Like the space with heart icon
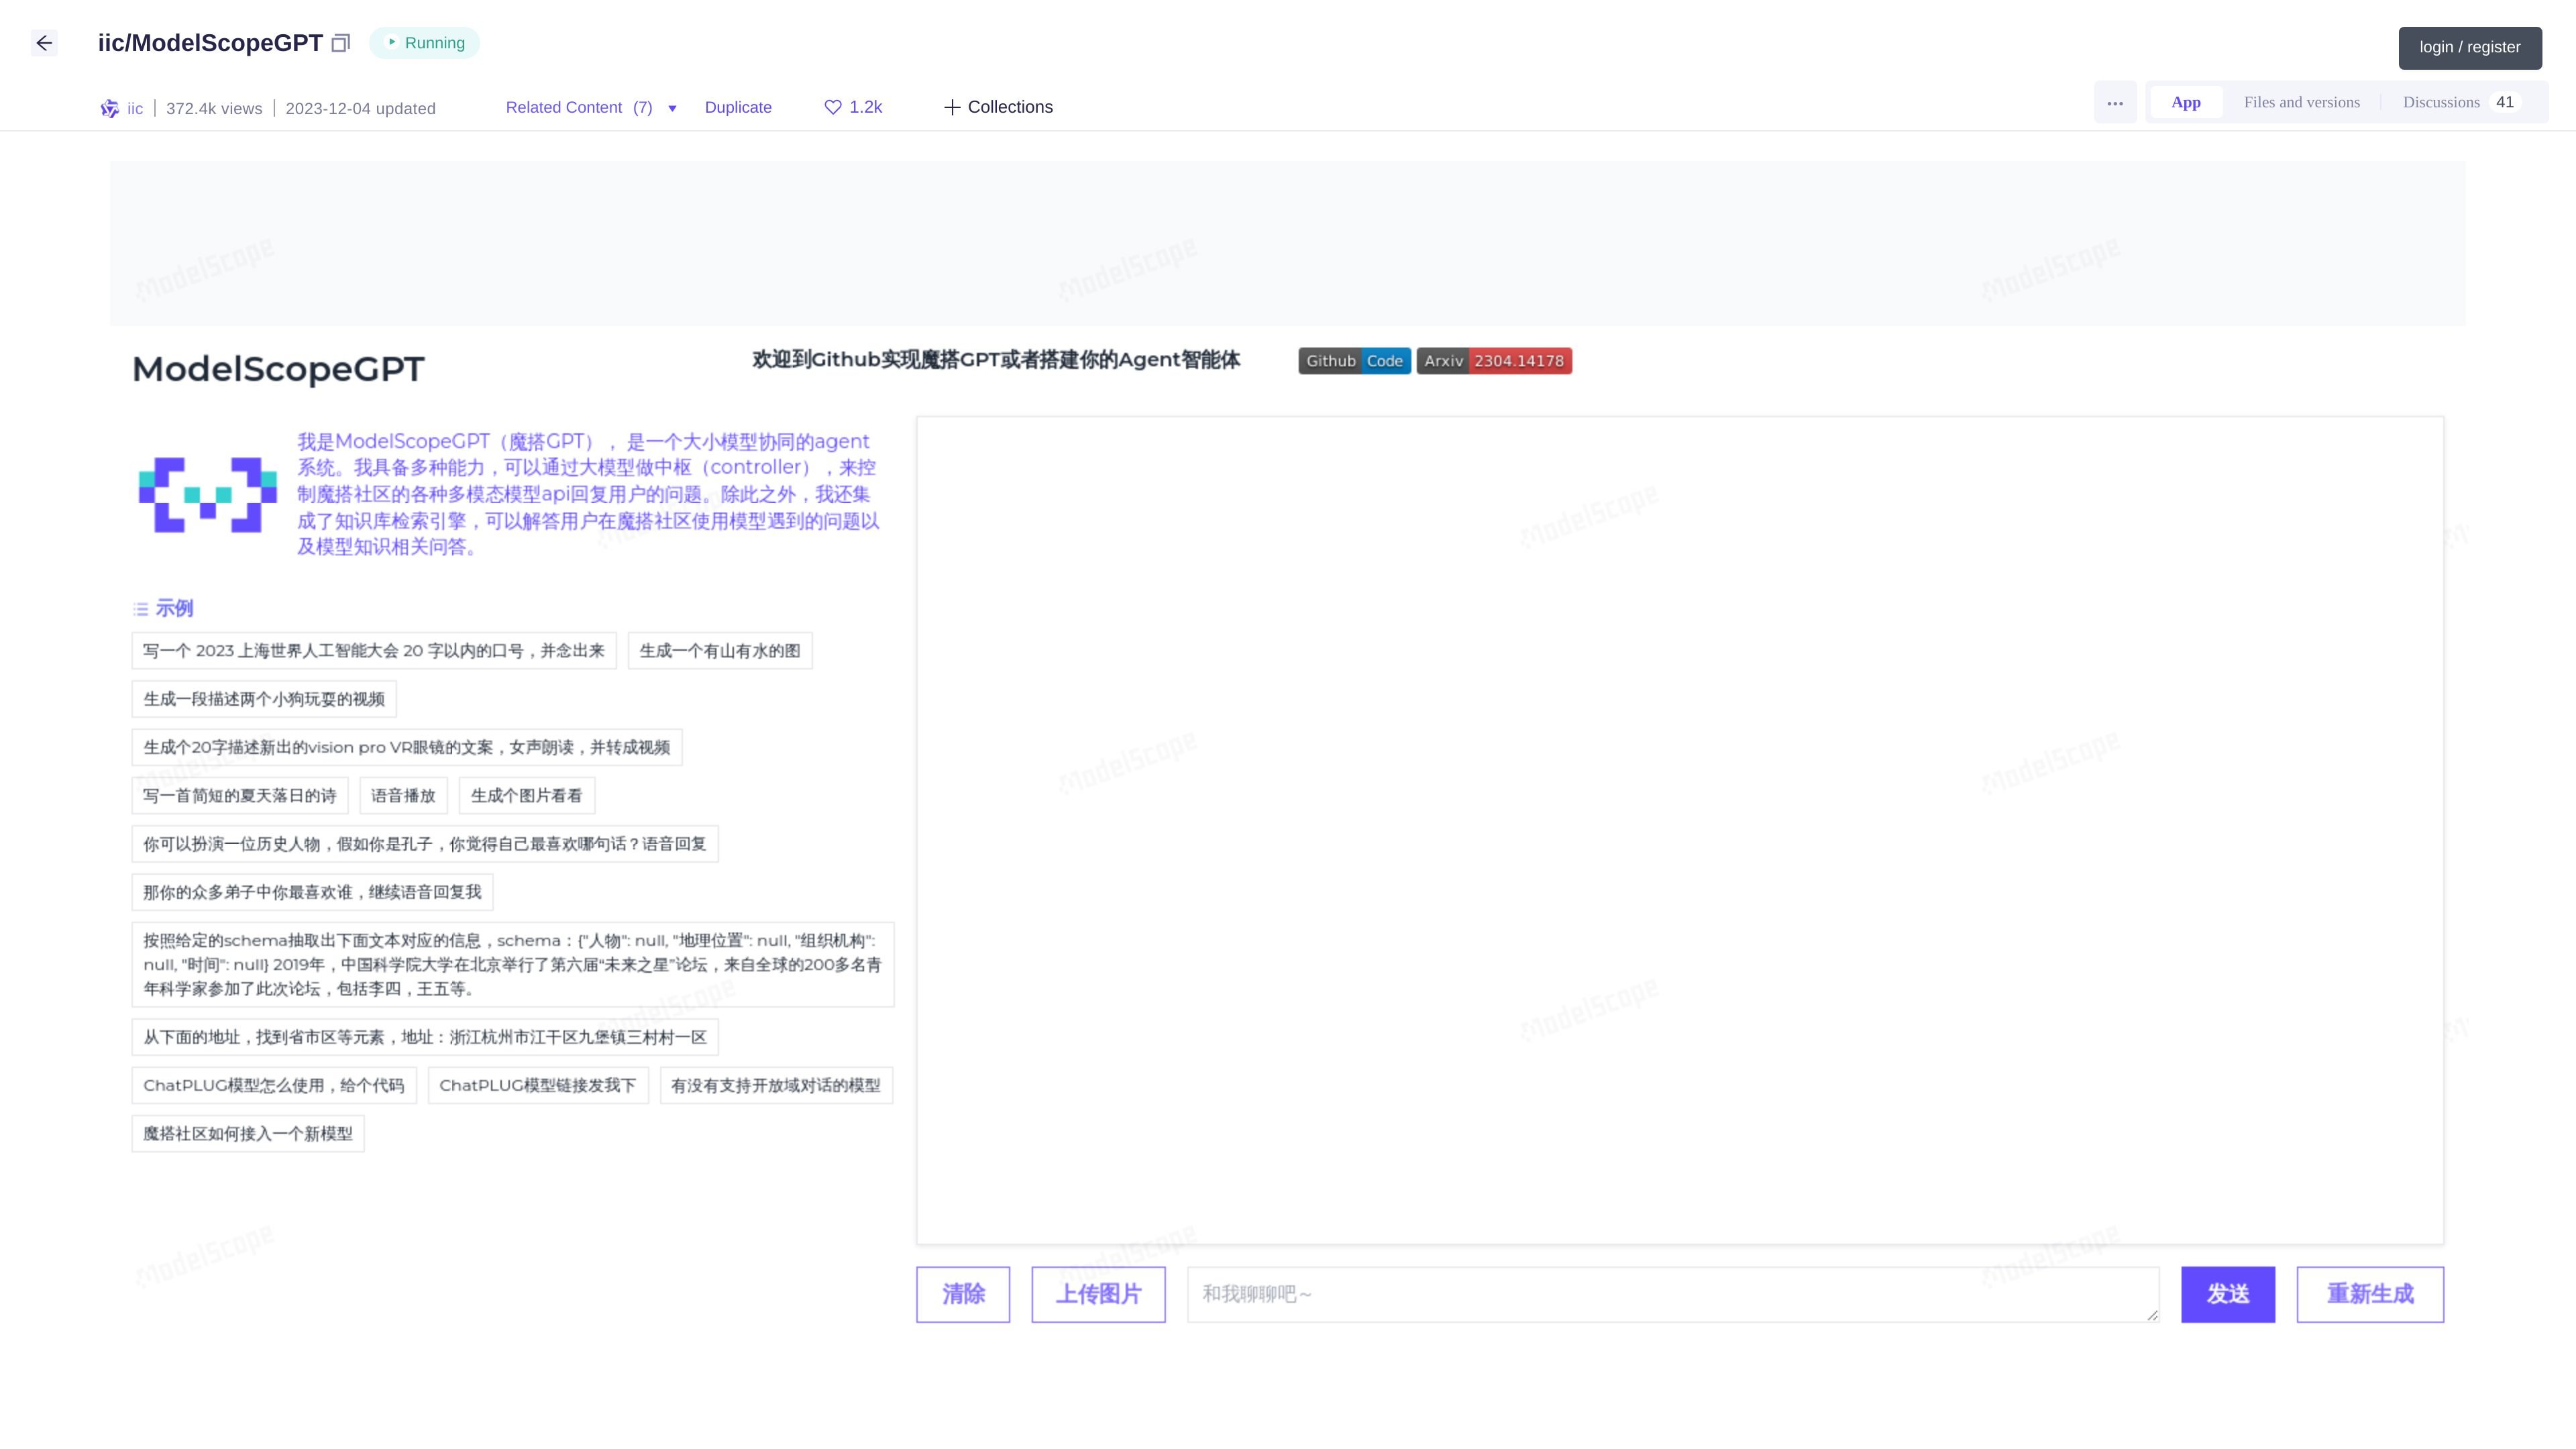Screen dimensions: 2576x1449 [x=832, y=107]
